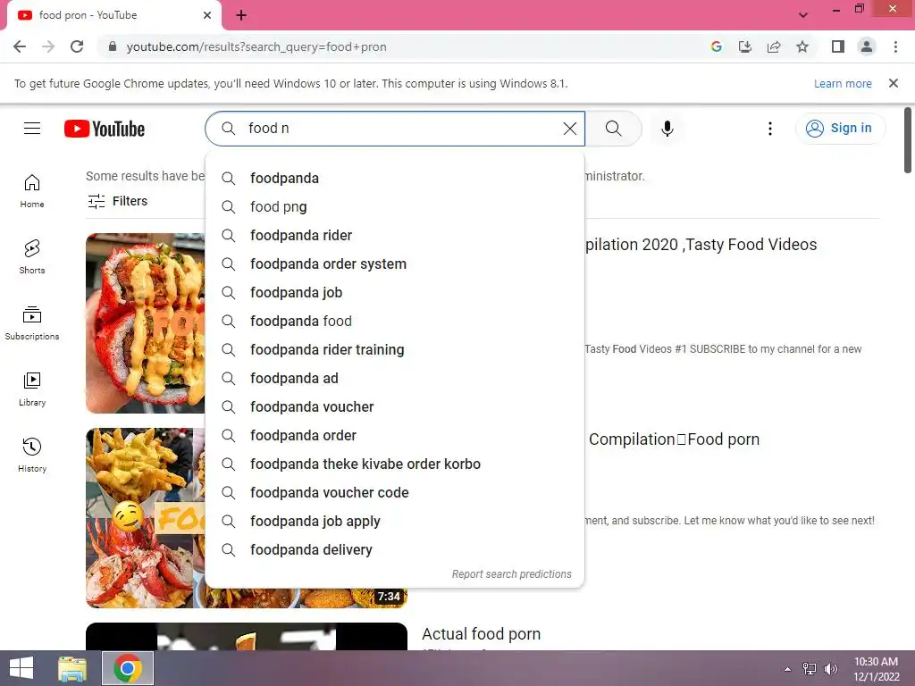The height and width of the screenshot is (686, 915).
Task: Close the 'food pron - YouTube' tab
Action: pyautogui.click(x=207, y=15)
